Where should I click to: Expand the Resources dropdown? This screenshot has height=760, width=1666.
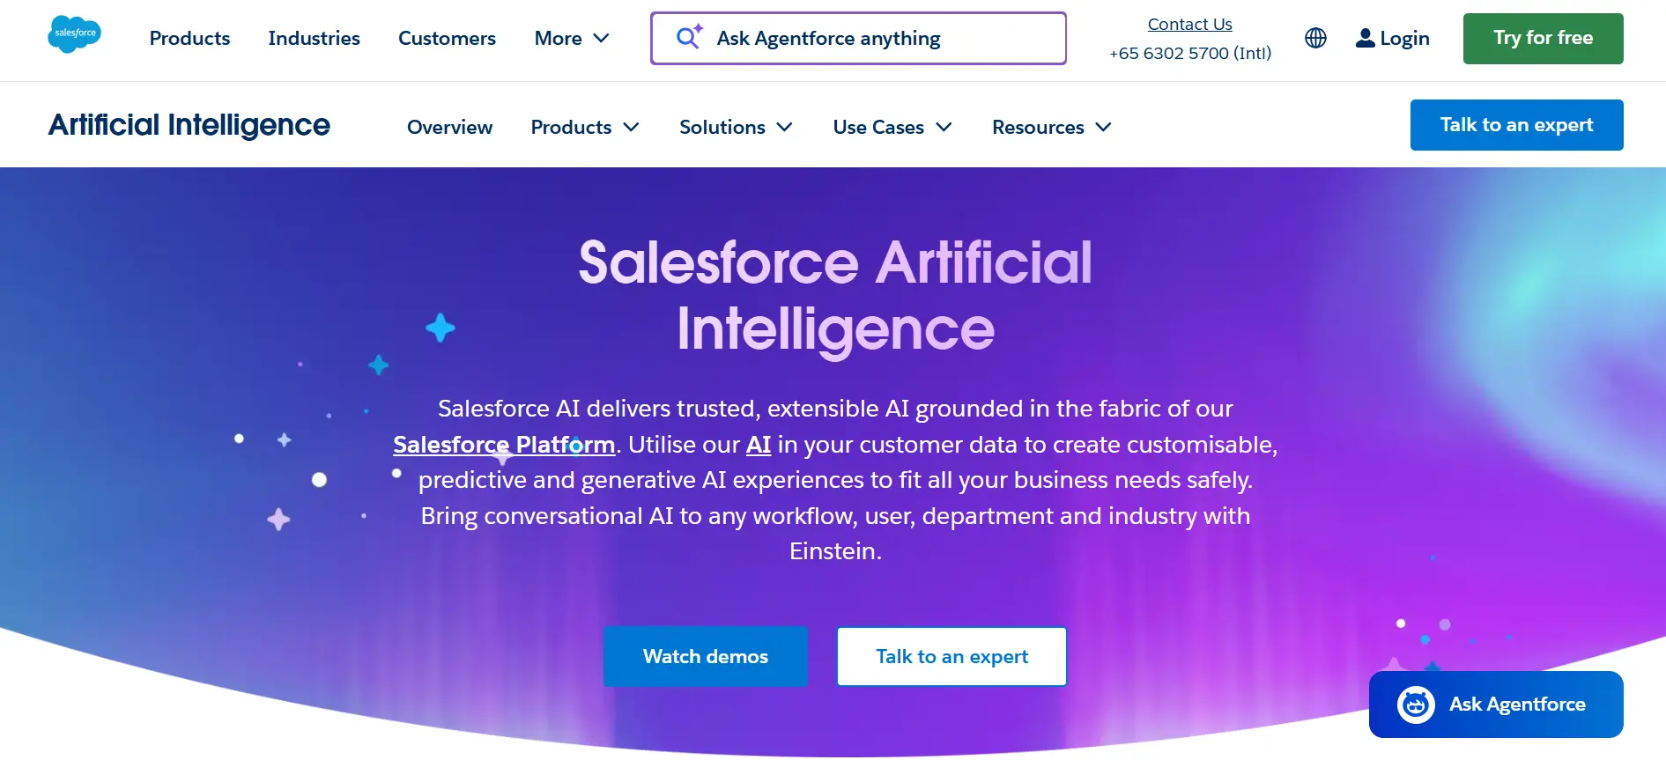click(1050, 127)
